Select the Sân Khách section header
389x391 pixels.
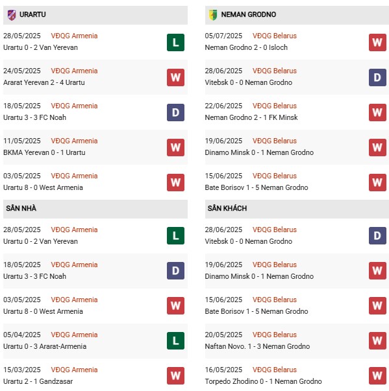[297, 209]
